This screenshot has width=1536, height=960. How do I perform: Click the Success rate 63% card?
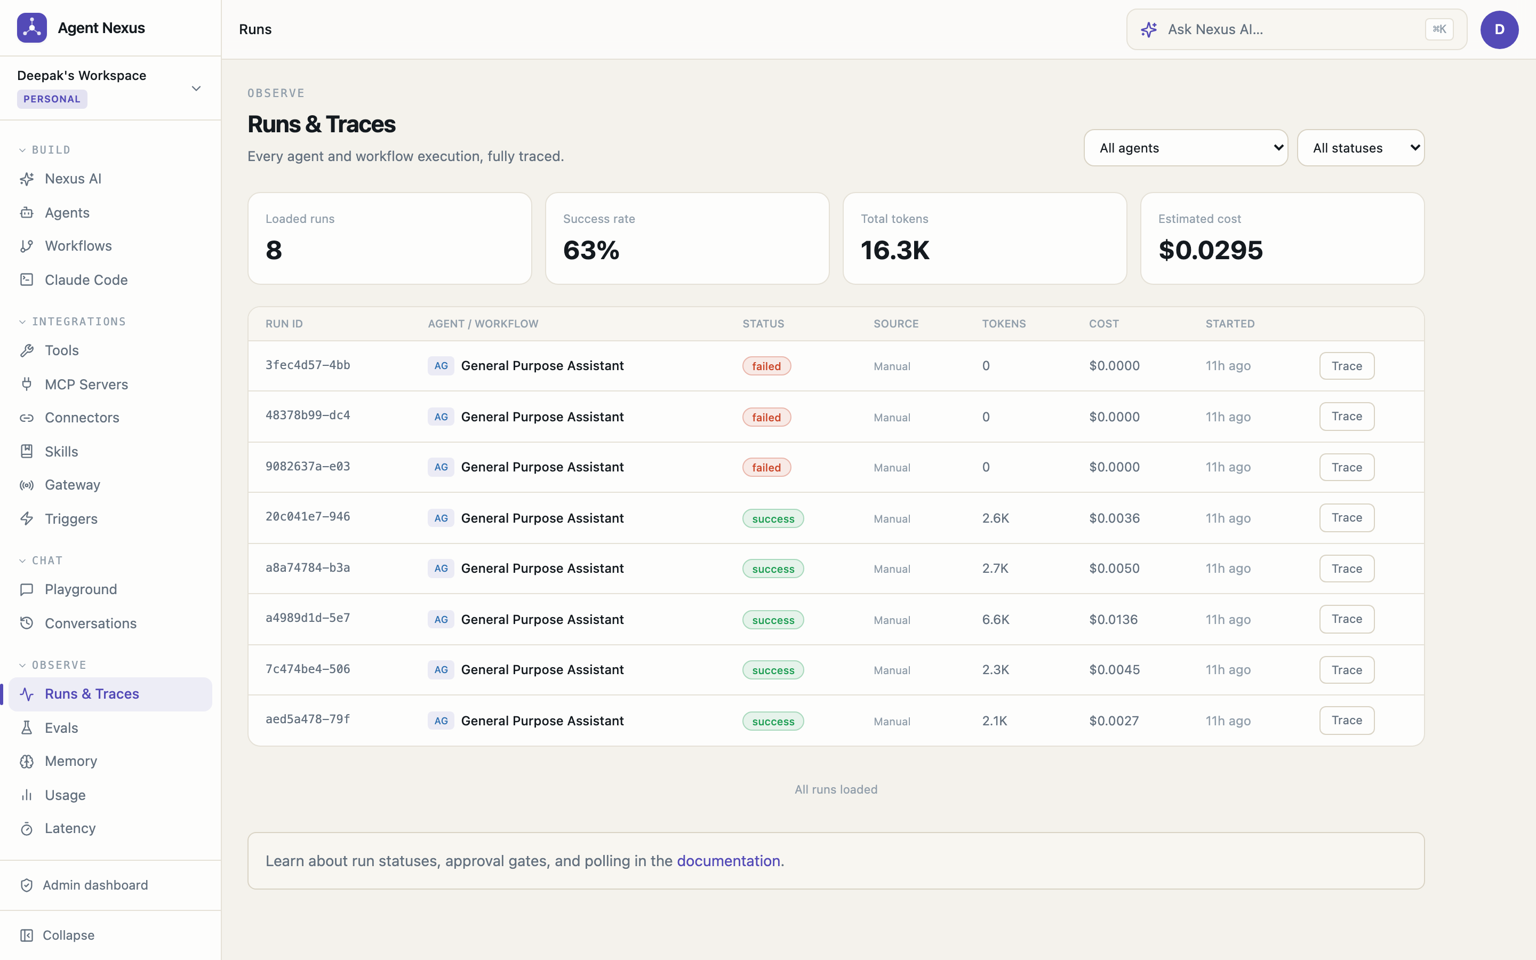click(x=687, y=239)
